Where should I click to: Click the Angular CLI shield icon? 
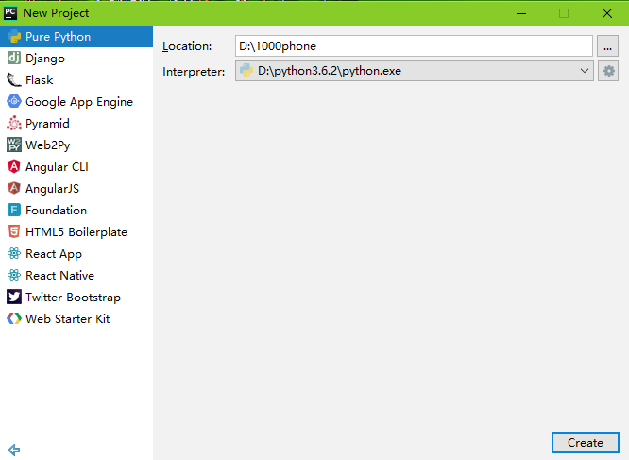(x=14, y=166)
